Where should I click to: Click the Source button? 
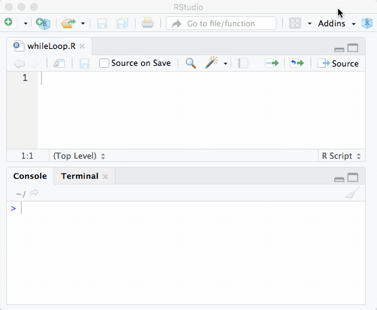(x=338, y=63)
